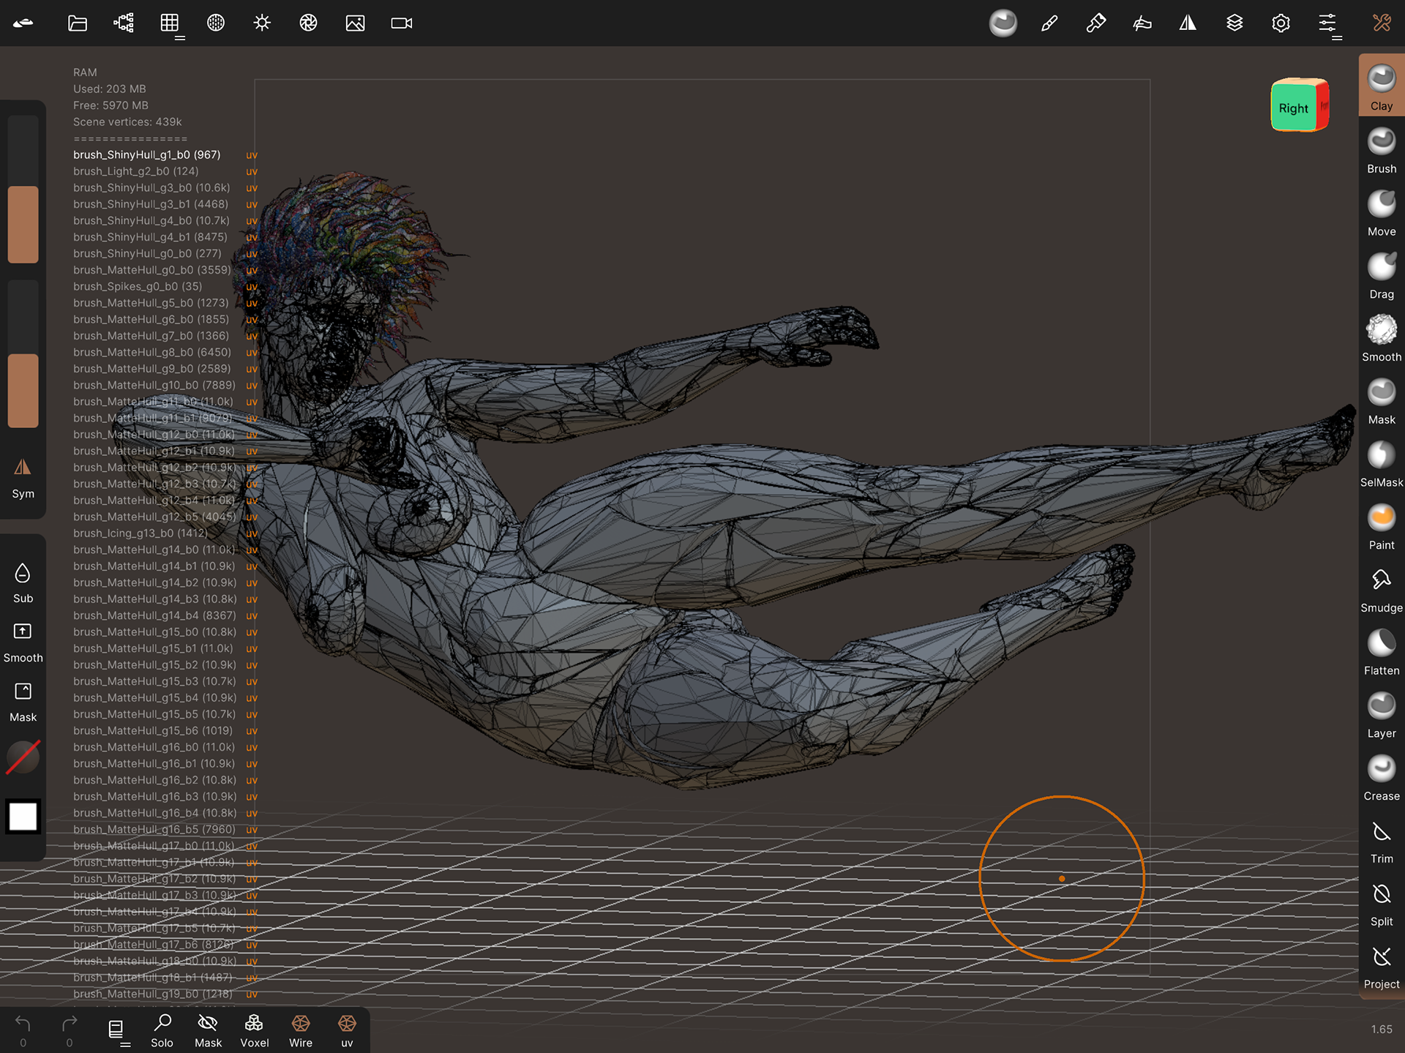The image size is (1405, 1053).
Task: Expand the interface sliders settings menu
Action: (1328, 23)
